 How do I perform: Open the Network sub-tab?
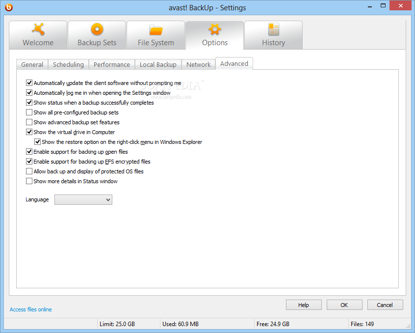point(199,65)
